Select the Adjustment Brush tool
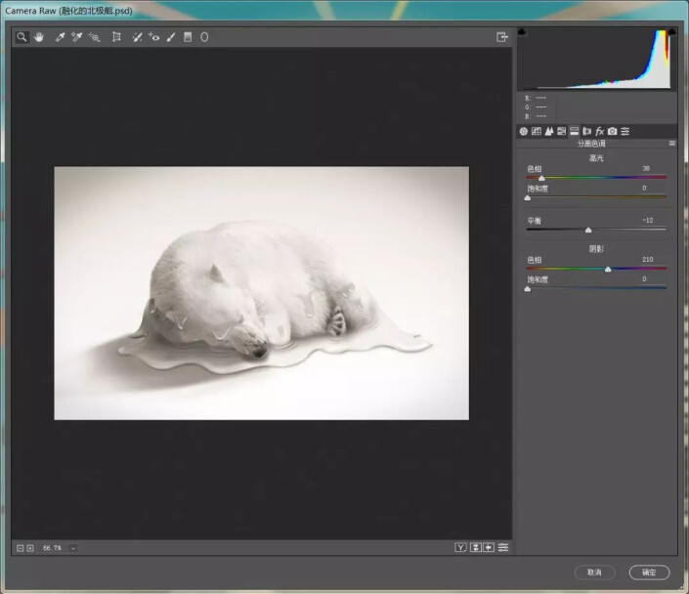The image size is (689, 594). coord(170,37)
